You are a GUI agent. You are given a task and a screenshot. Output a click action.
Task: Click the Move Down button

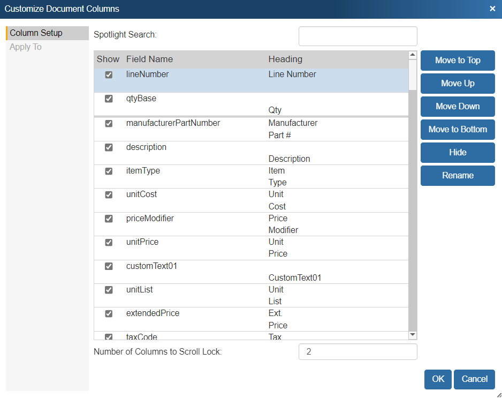(x=458, y=107)
